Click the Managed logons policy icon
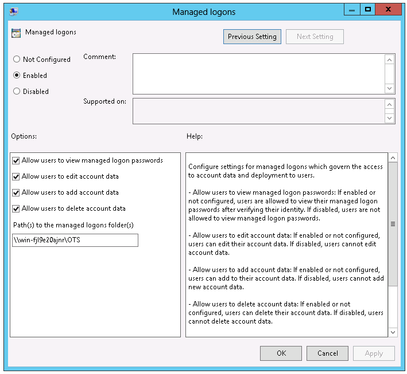Image resolution: width=407 pixels, height=374 pixels. tap(16, 33)
